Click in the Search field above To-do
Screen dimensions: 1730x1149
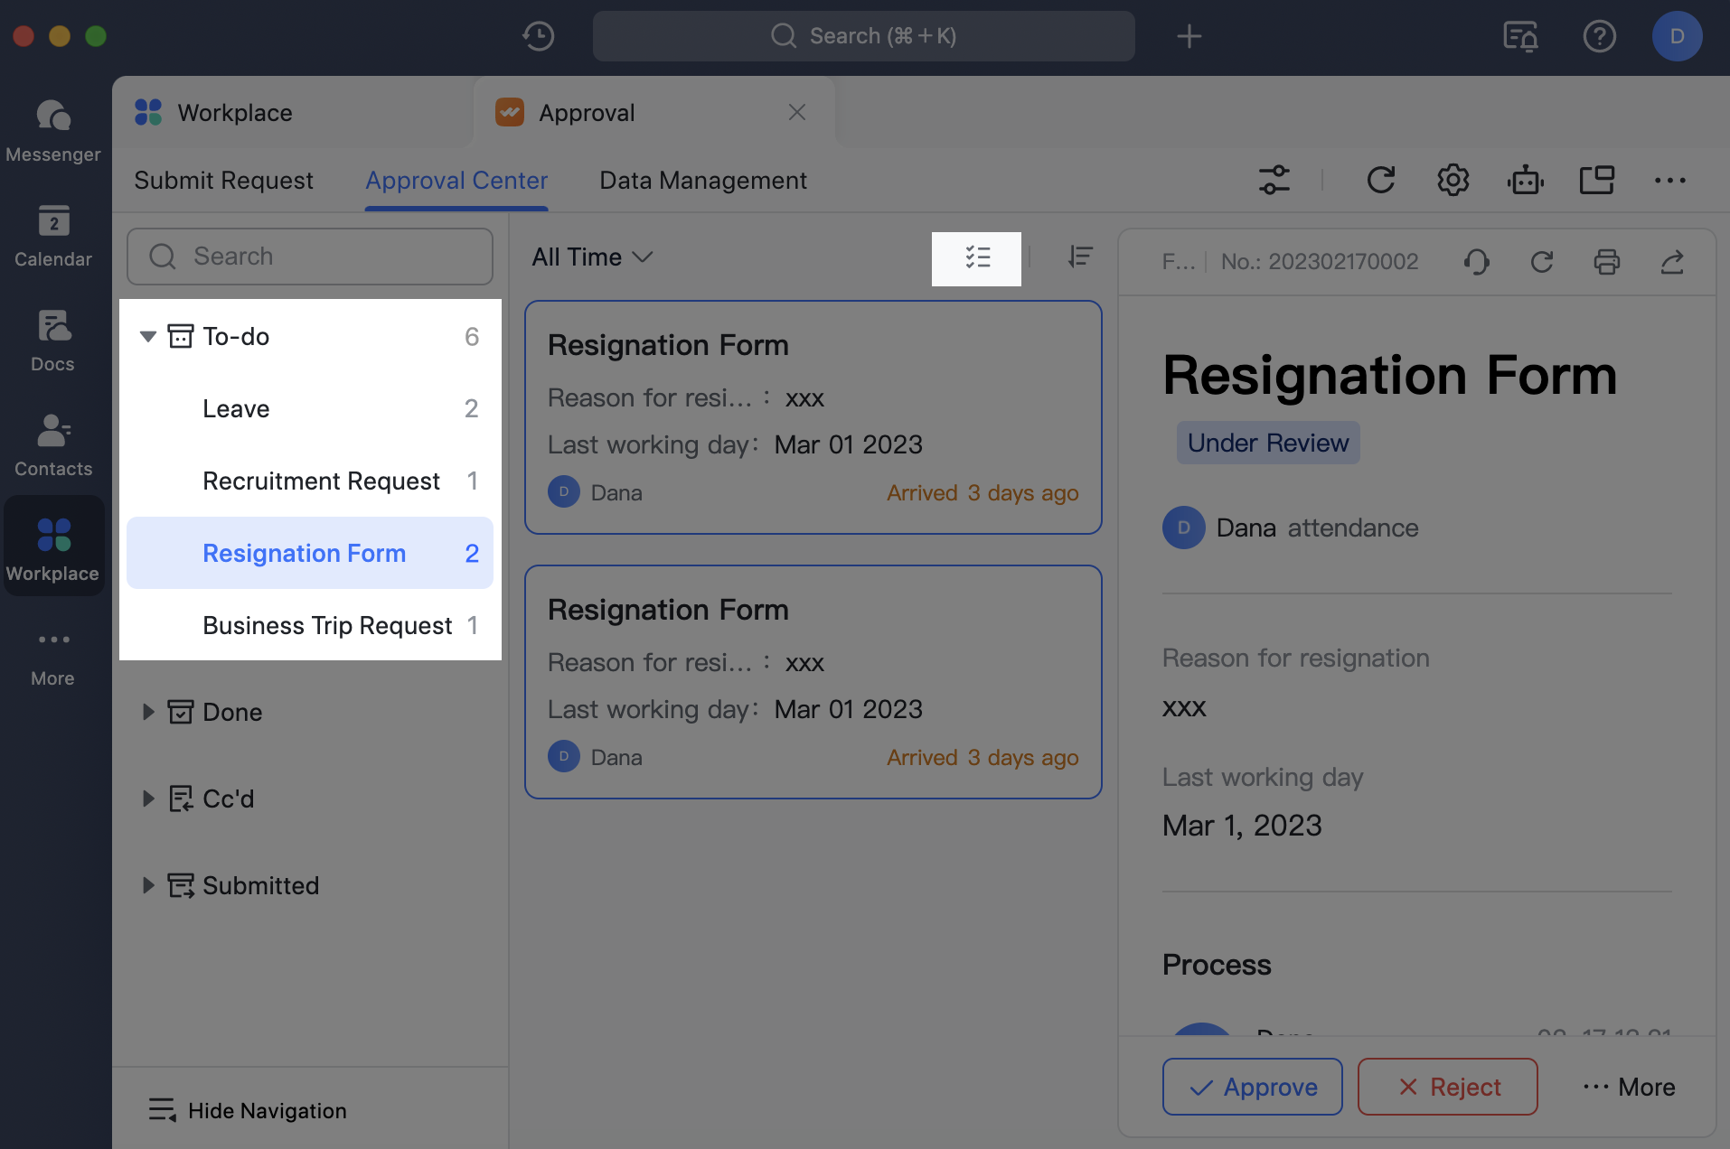click(x=309, y=257)
